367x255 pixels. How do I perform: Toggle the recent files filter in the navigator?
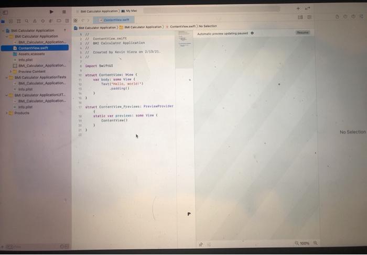coord(62,246)
